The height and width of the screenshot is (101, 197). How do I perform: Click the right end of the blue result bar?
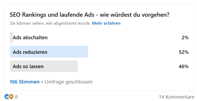[87, 52]
